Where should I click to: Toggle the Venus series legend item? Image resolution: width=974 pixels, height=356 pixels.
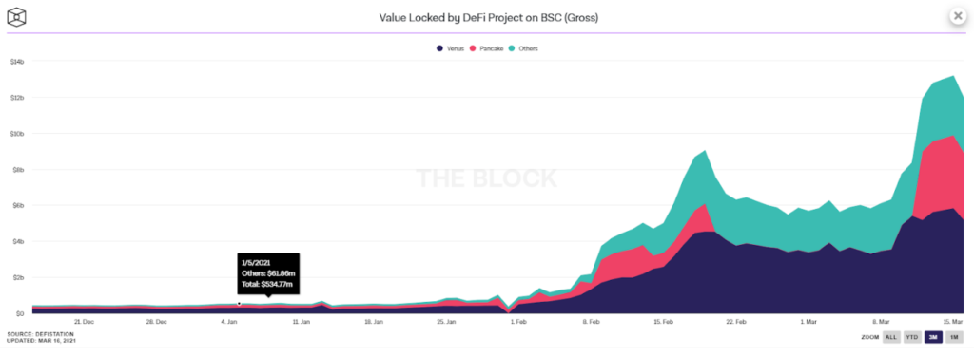pyautogui.click(x=450, y=48)
